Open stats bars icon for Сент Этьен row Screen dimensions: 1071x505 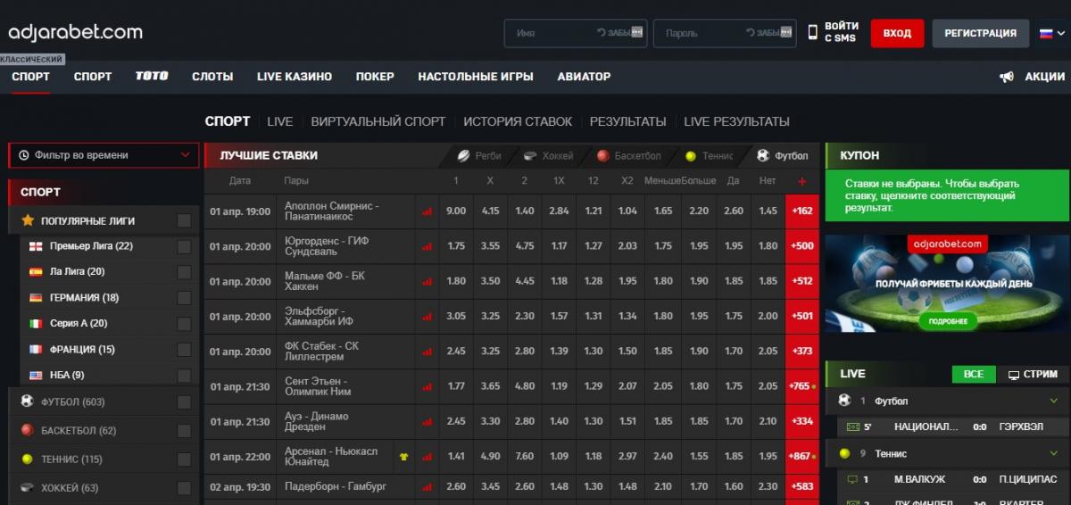[427, 386]
